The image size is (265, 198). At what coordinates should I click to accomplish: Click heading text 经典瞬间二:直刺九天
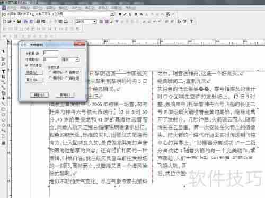pos(183,81)
